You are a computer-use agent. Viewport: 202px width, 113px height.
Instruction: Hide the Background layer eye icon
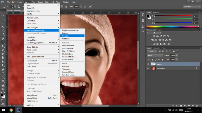148,68
